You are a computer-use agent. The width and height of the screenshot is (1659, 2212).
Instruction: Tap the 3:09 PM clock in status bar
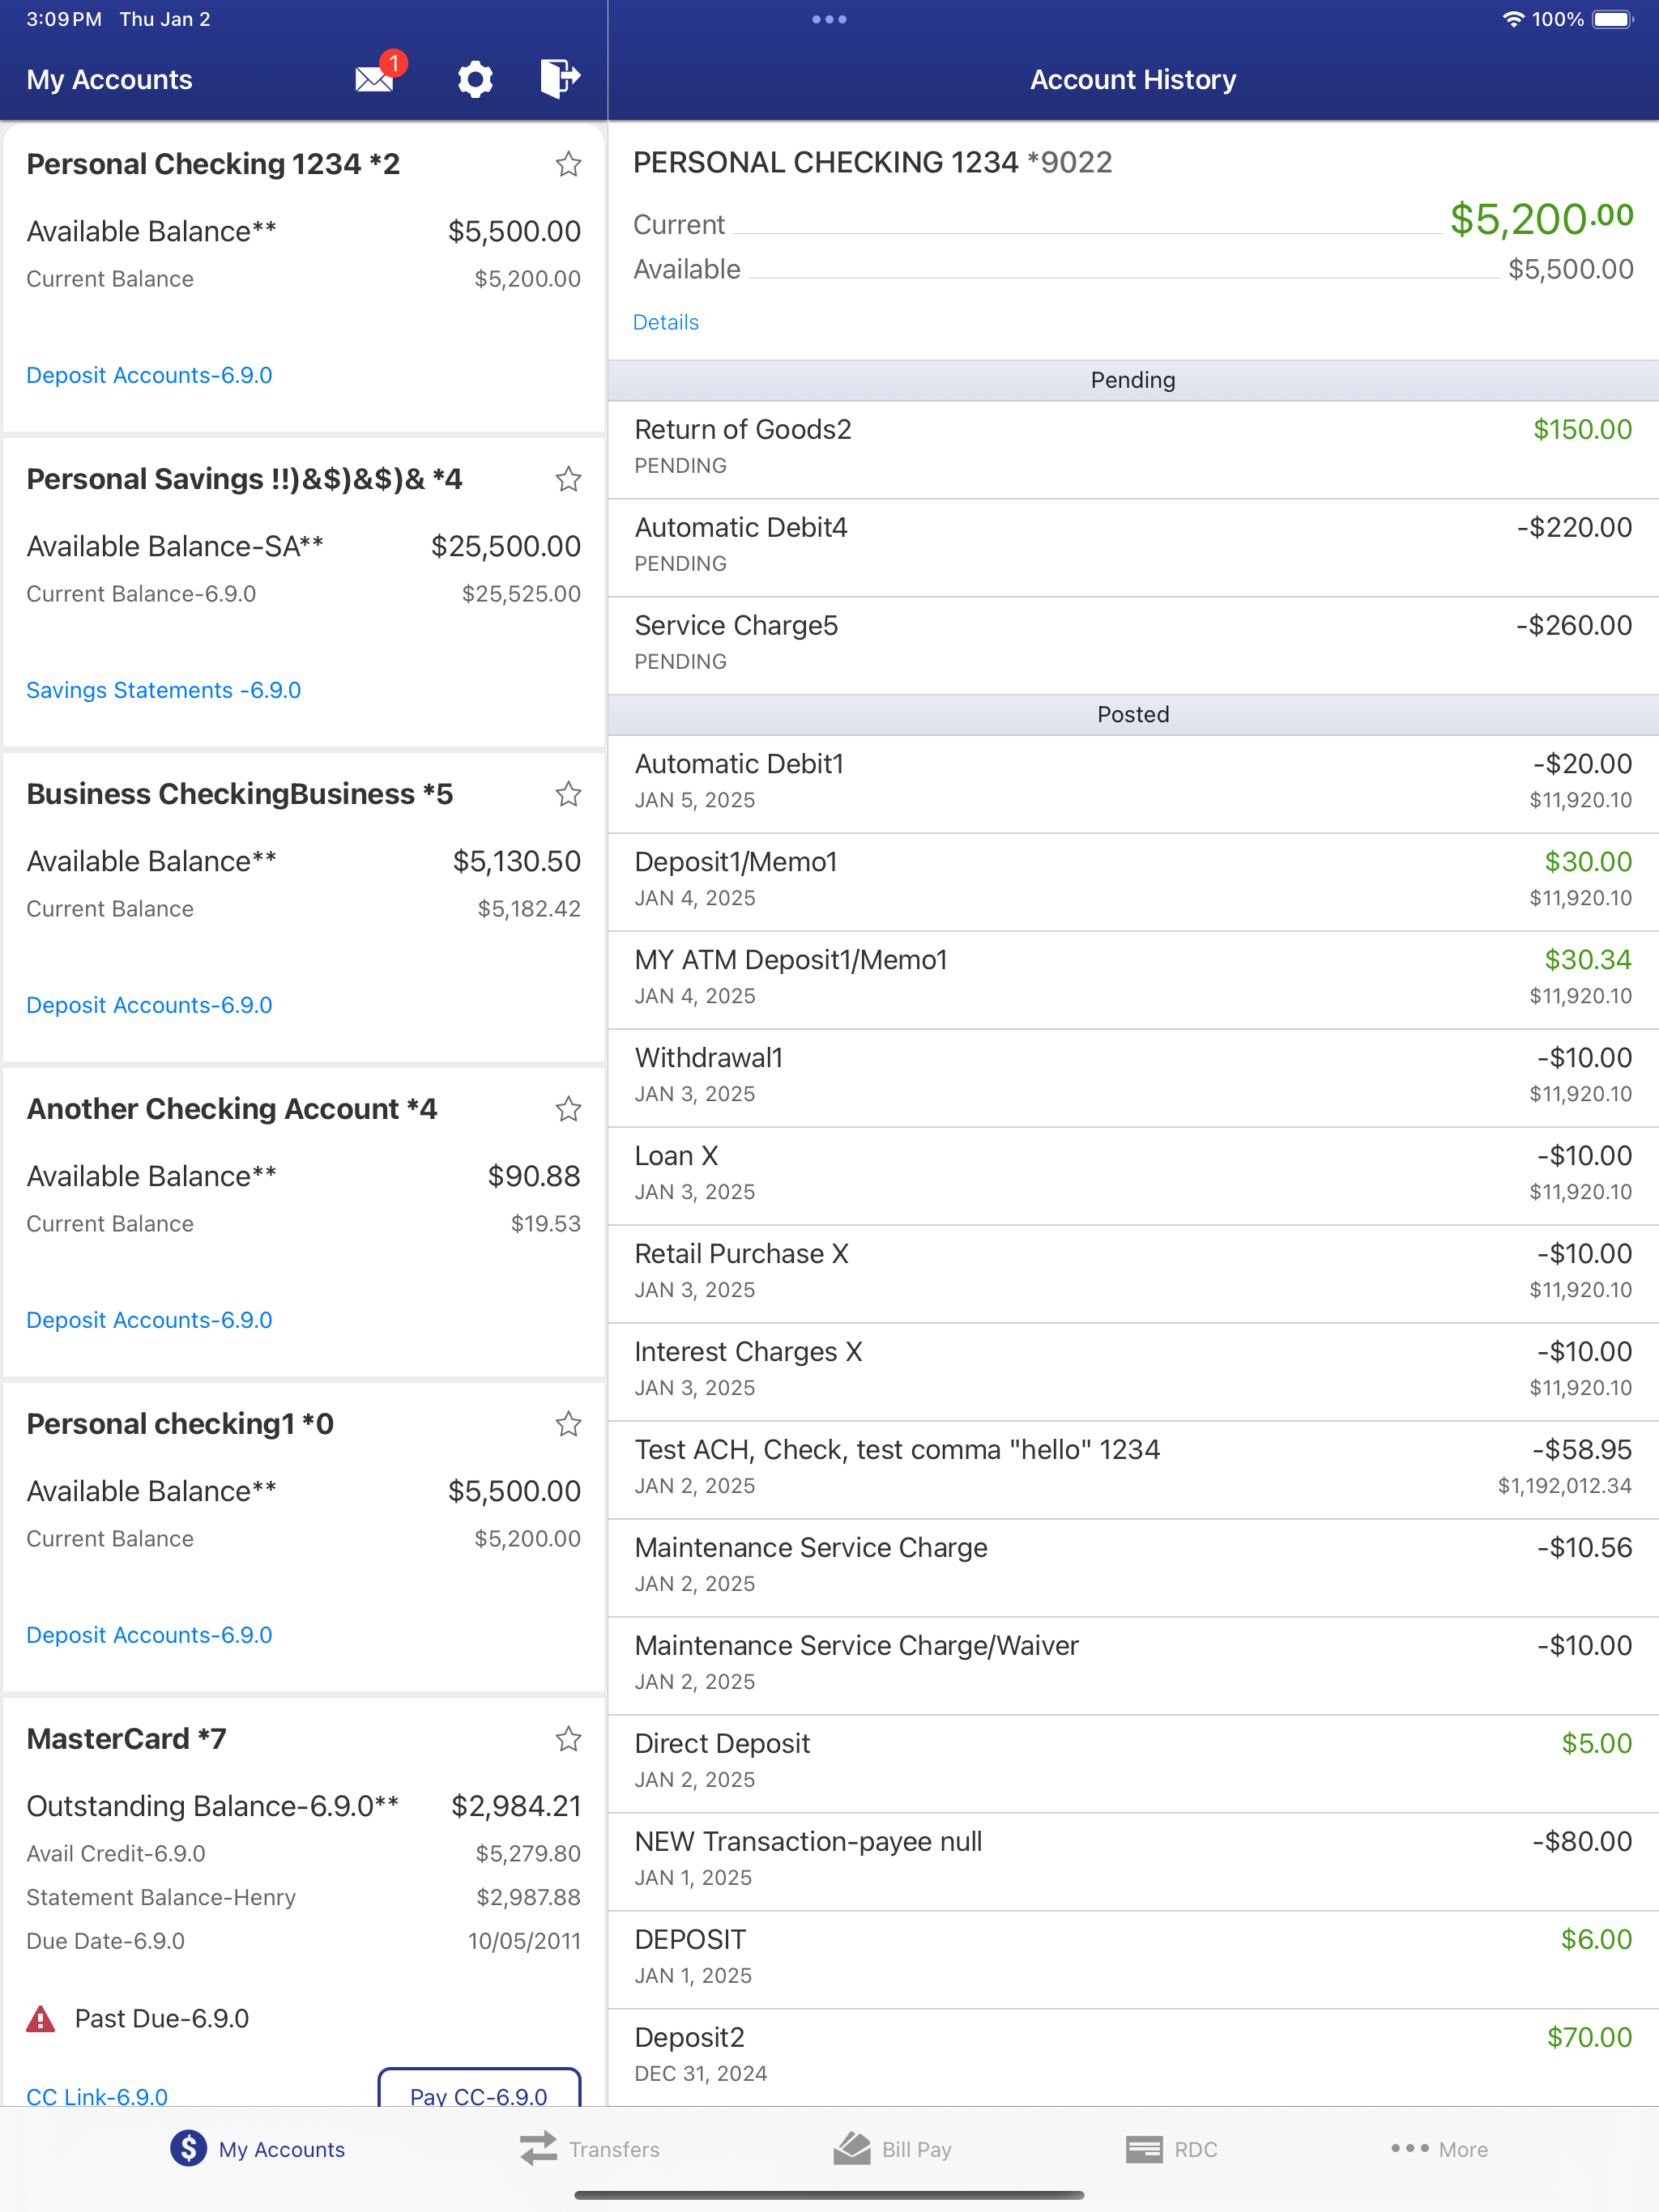pyautogui.click(x=64, y=19)
